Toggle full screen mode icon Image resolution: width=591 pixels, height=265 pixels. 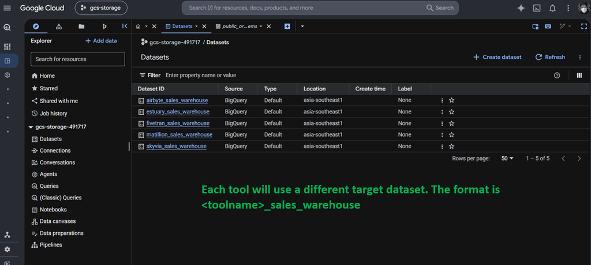[x=584, y=26]
